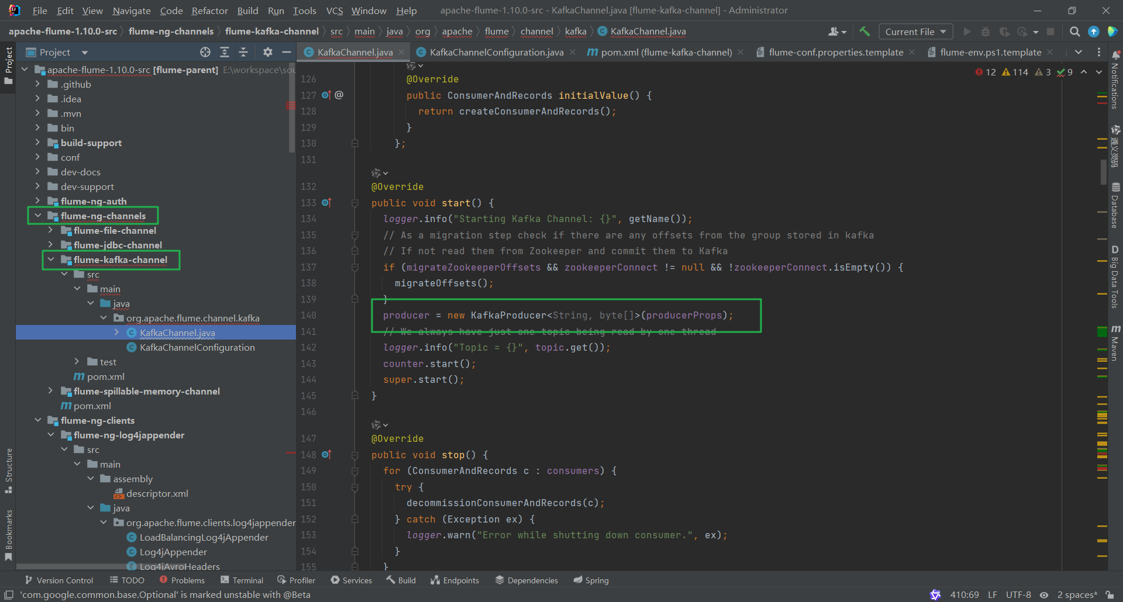Screen dimensions: 1123x602
Task: Toggle tool window quick access icon in status bar
Action: point(9,594)
